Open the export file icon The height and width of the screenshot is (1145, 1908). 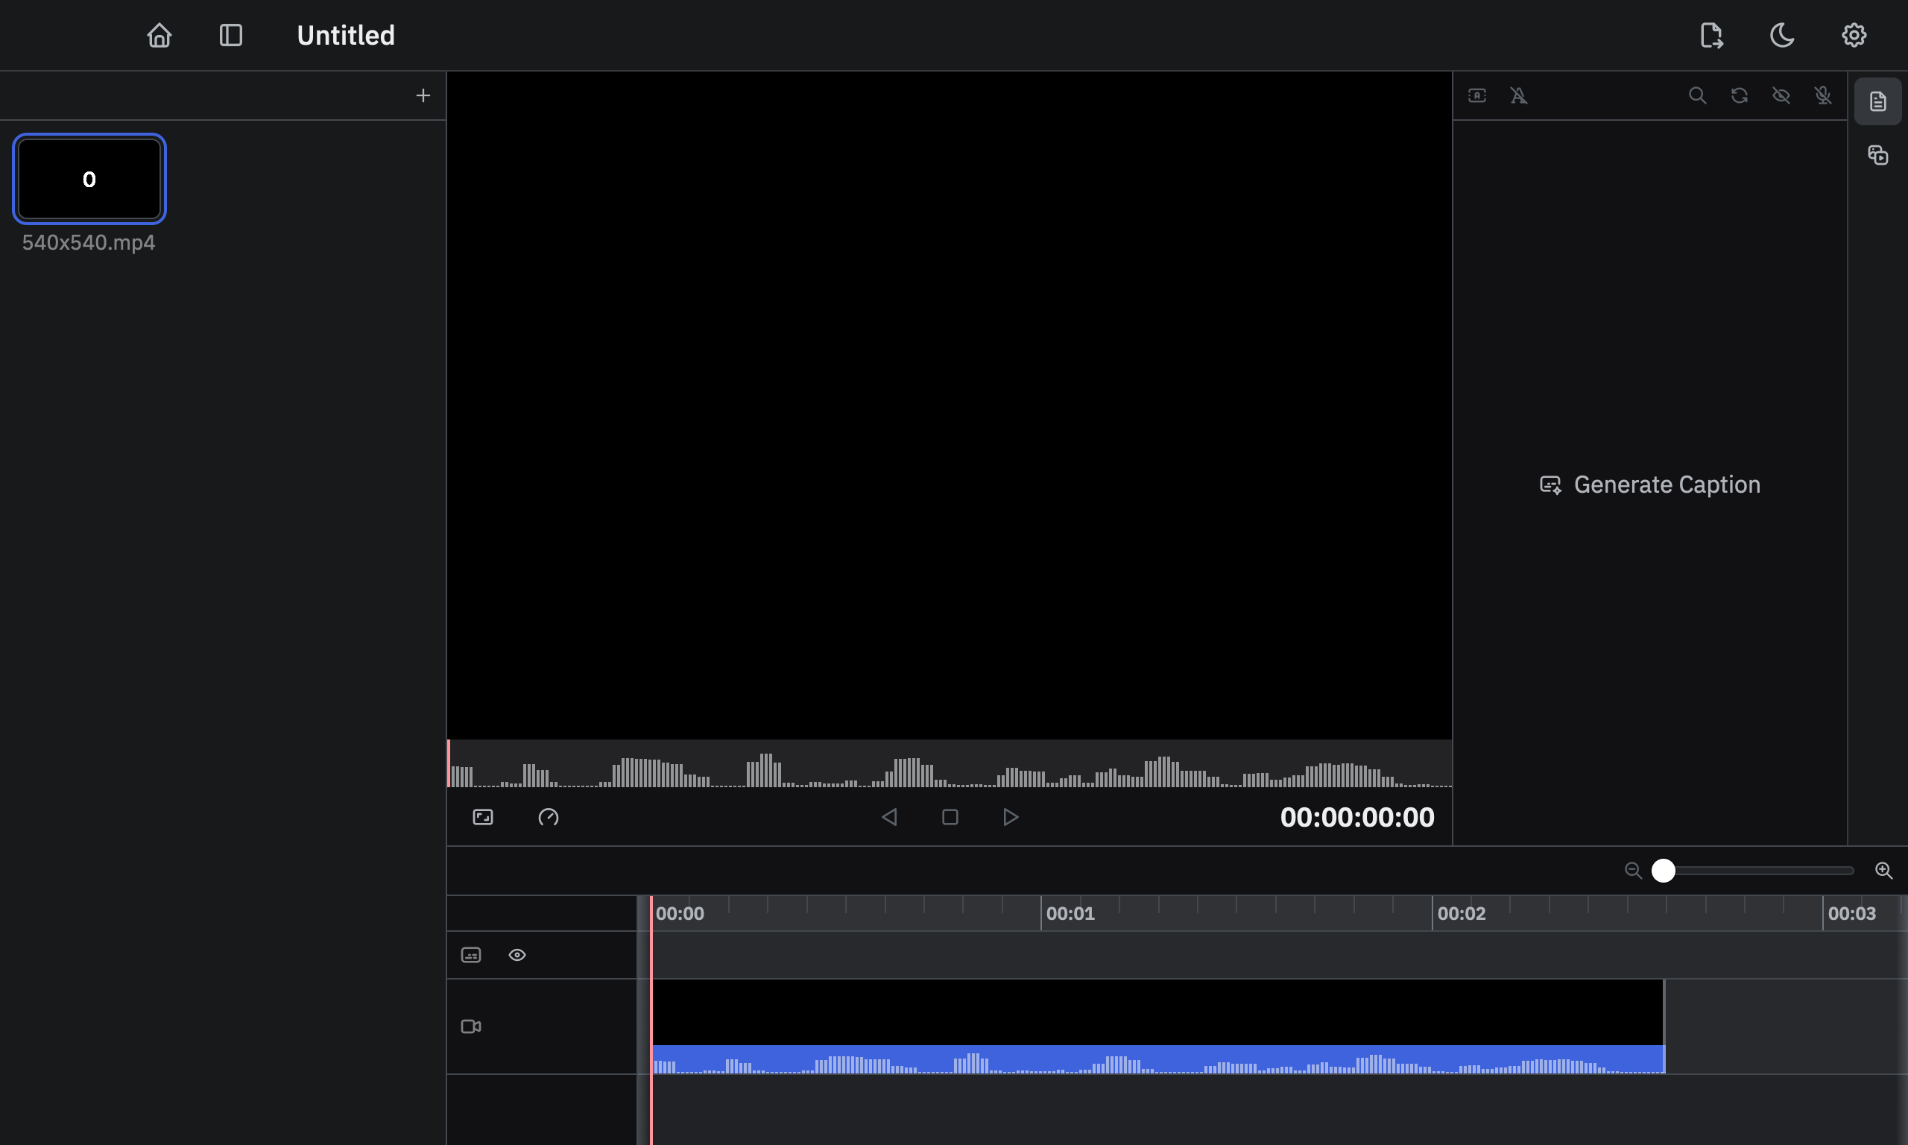[x=1710, y=36]
